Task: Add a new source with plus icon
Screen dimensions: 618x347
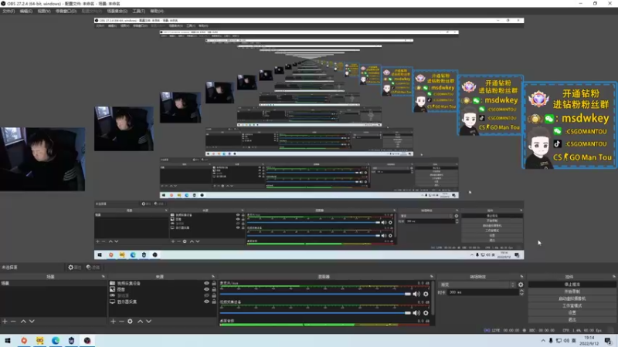Action: (x=113, y=322)
